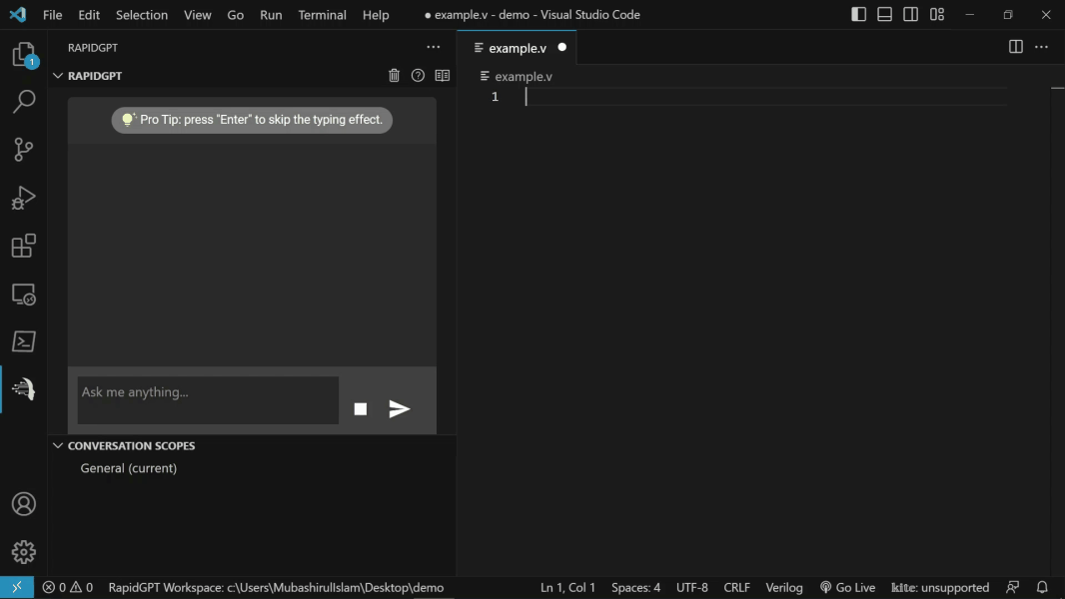Click example.v in the breadcrumb
Image resolution: width=1065 pixels, height=599 pixels.
click(x=523, y=77)
